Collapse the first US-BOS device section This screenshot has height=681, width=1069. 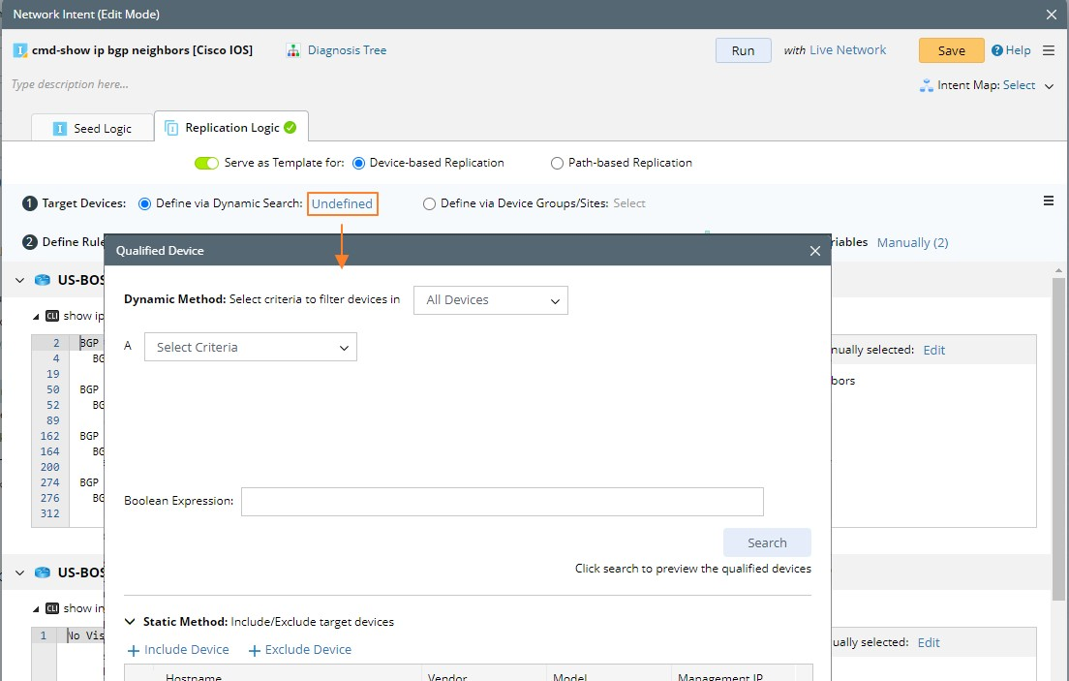19,281
